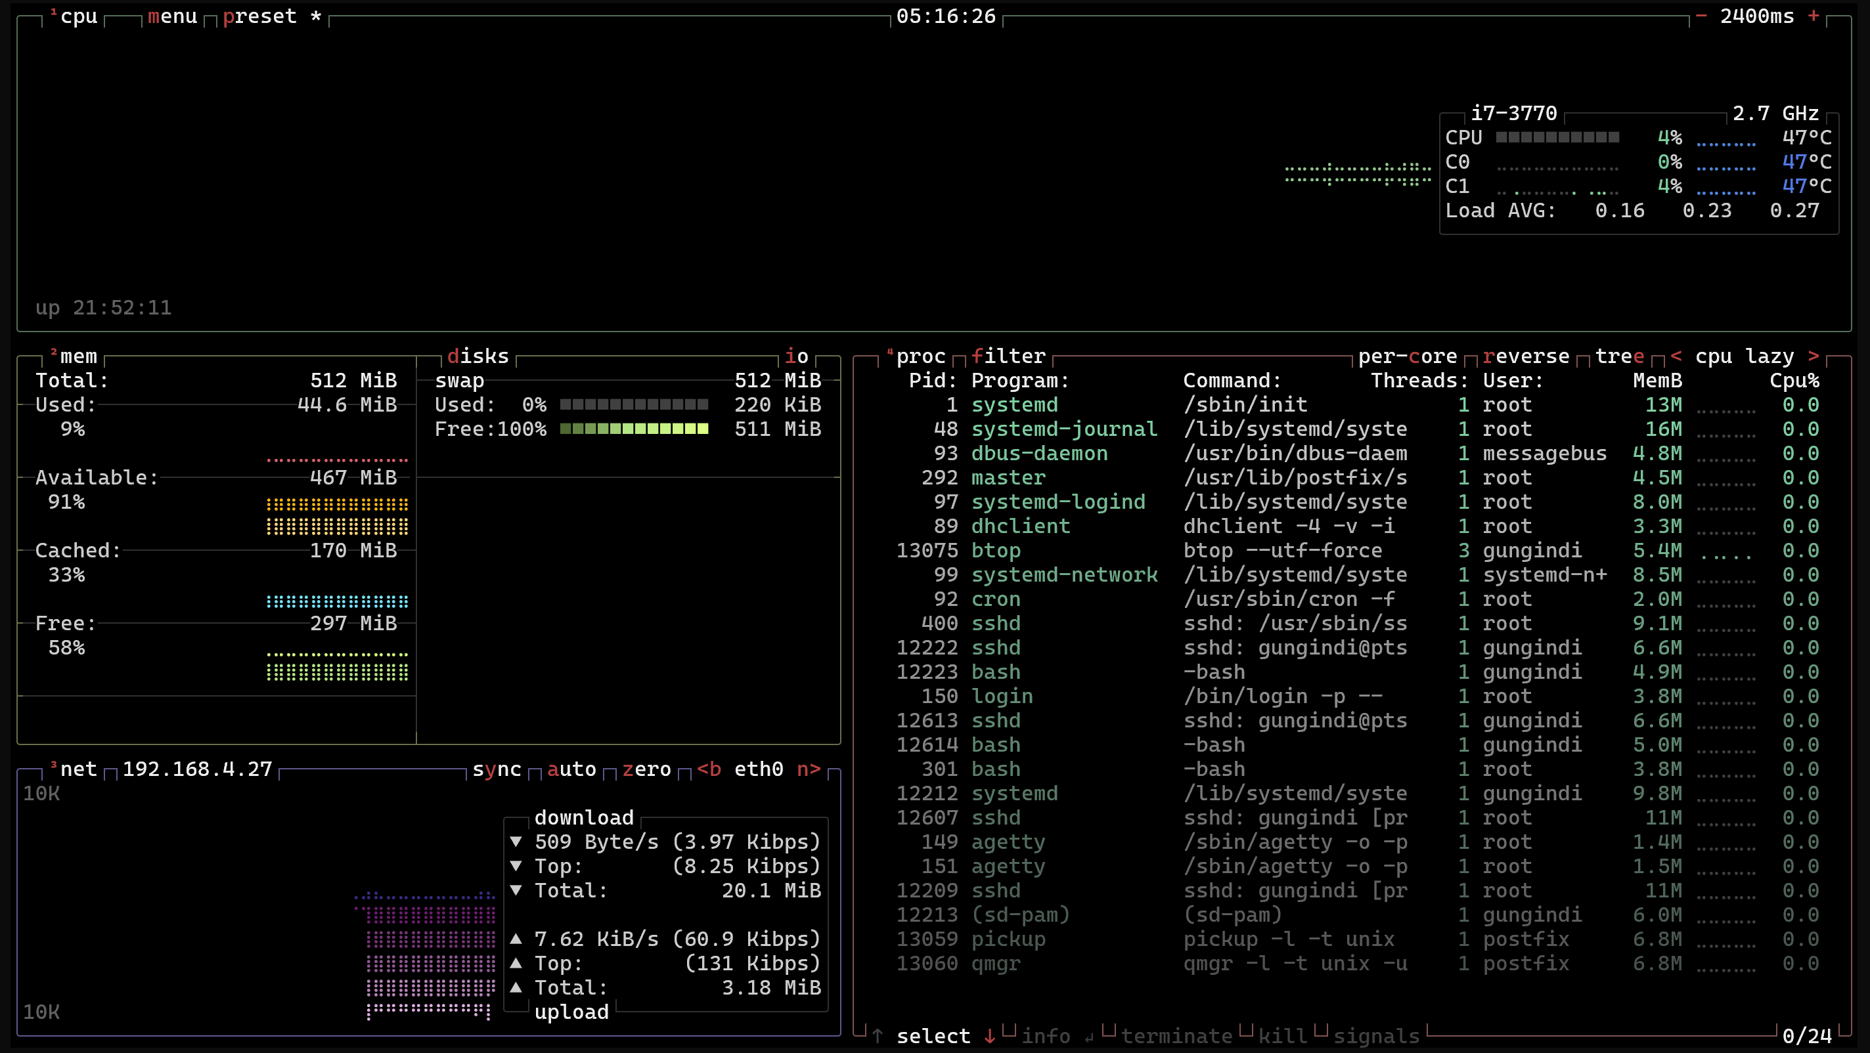Click the clock showing 05:16:26
The height and width of the screenshot is (1053, 1870).
[946, 16]
